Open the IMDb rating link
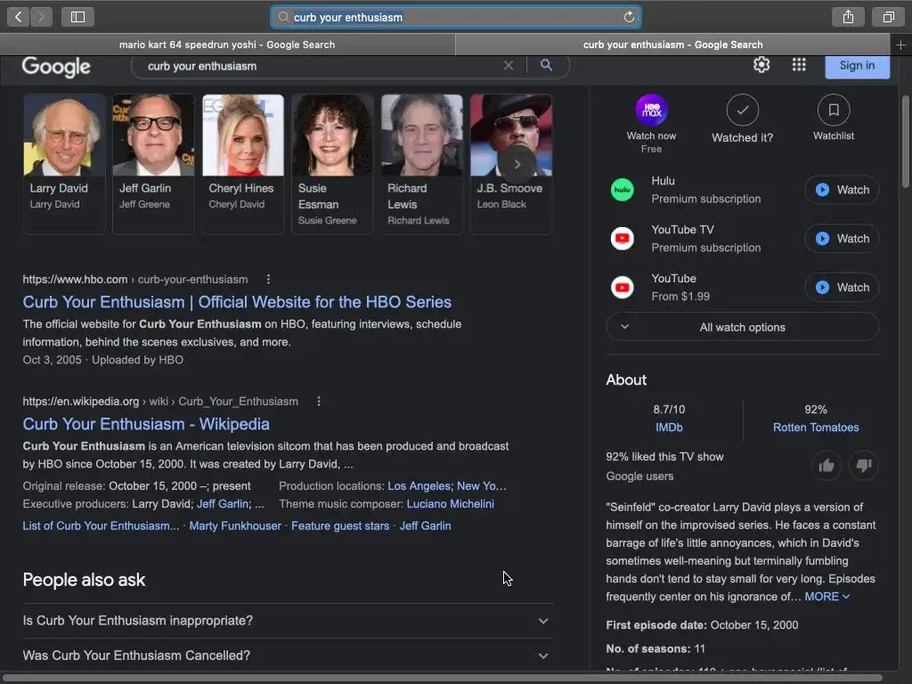This screenshot has height=684, width=912. (x=669, y=427)
